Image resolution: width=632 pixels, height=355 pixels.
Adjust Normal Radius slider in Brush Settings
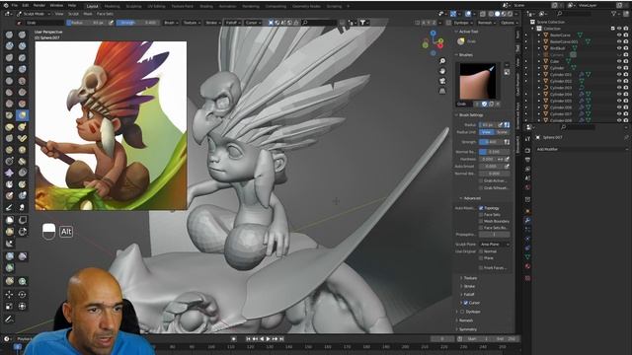coord(494,152)
